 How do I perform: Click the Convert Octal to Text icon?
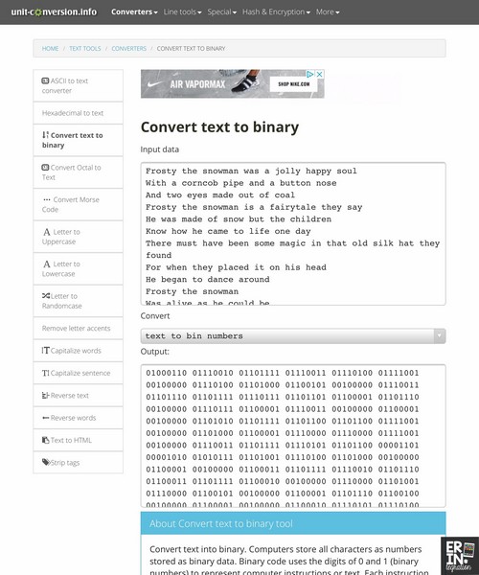click(x=45, y=167)
